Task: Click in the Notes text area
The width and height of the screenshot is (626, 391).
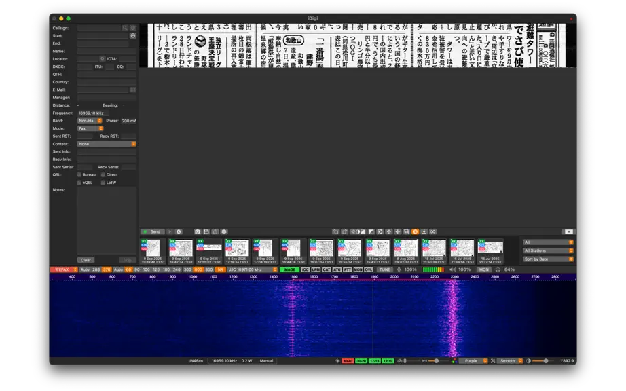Action: pos(107,220)
